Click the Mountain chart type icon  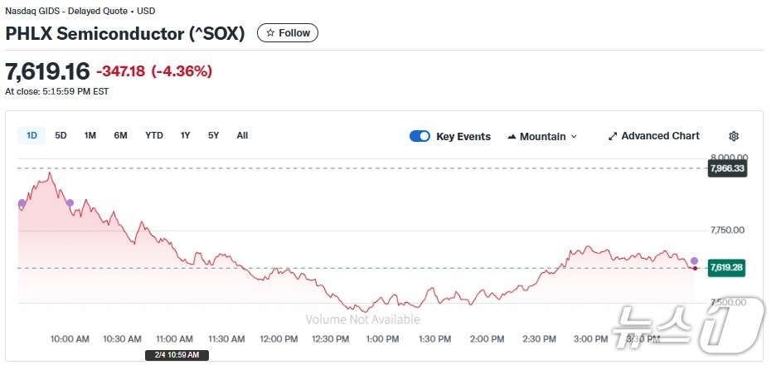point(512,136)
